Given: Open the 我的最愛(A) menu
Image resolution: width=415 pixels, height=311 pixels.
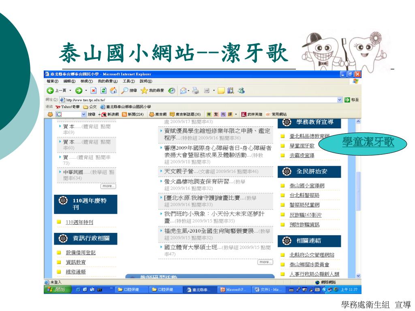Looking at the screenshot, I should 108,81.
